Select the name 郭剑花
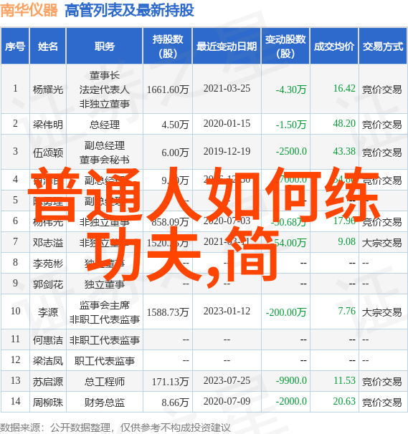 [48, 284]
